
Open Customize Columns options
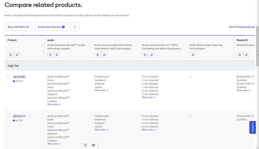coord(51,27)
